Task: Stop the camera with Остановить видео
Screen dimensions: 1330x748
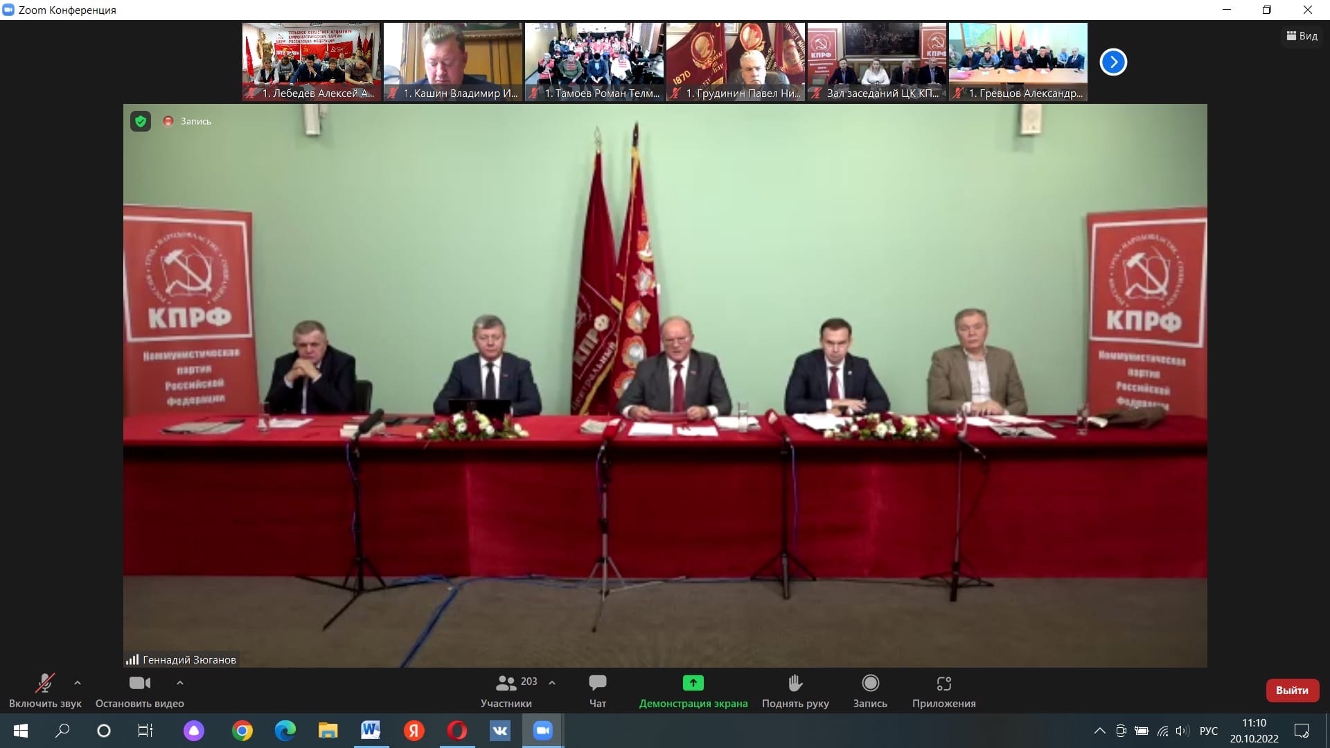Action: (139, 691)
